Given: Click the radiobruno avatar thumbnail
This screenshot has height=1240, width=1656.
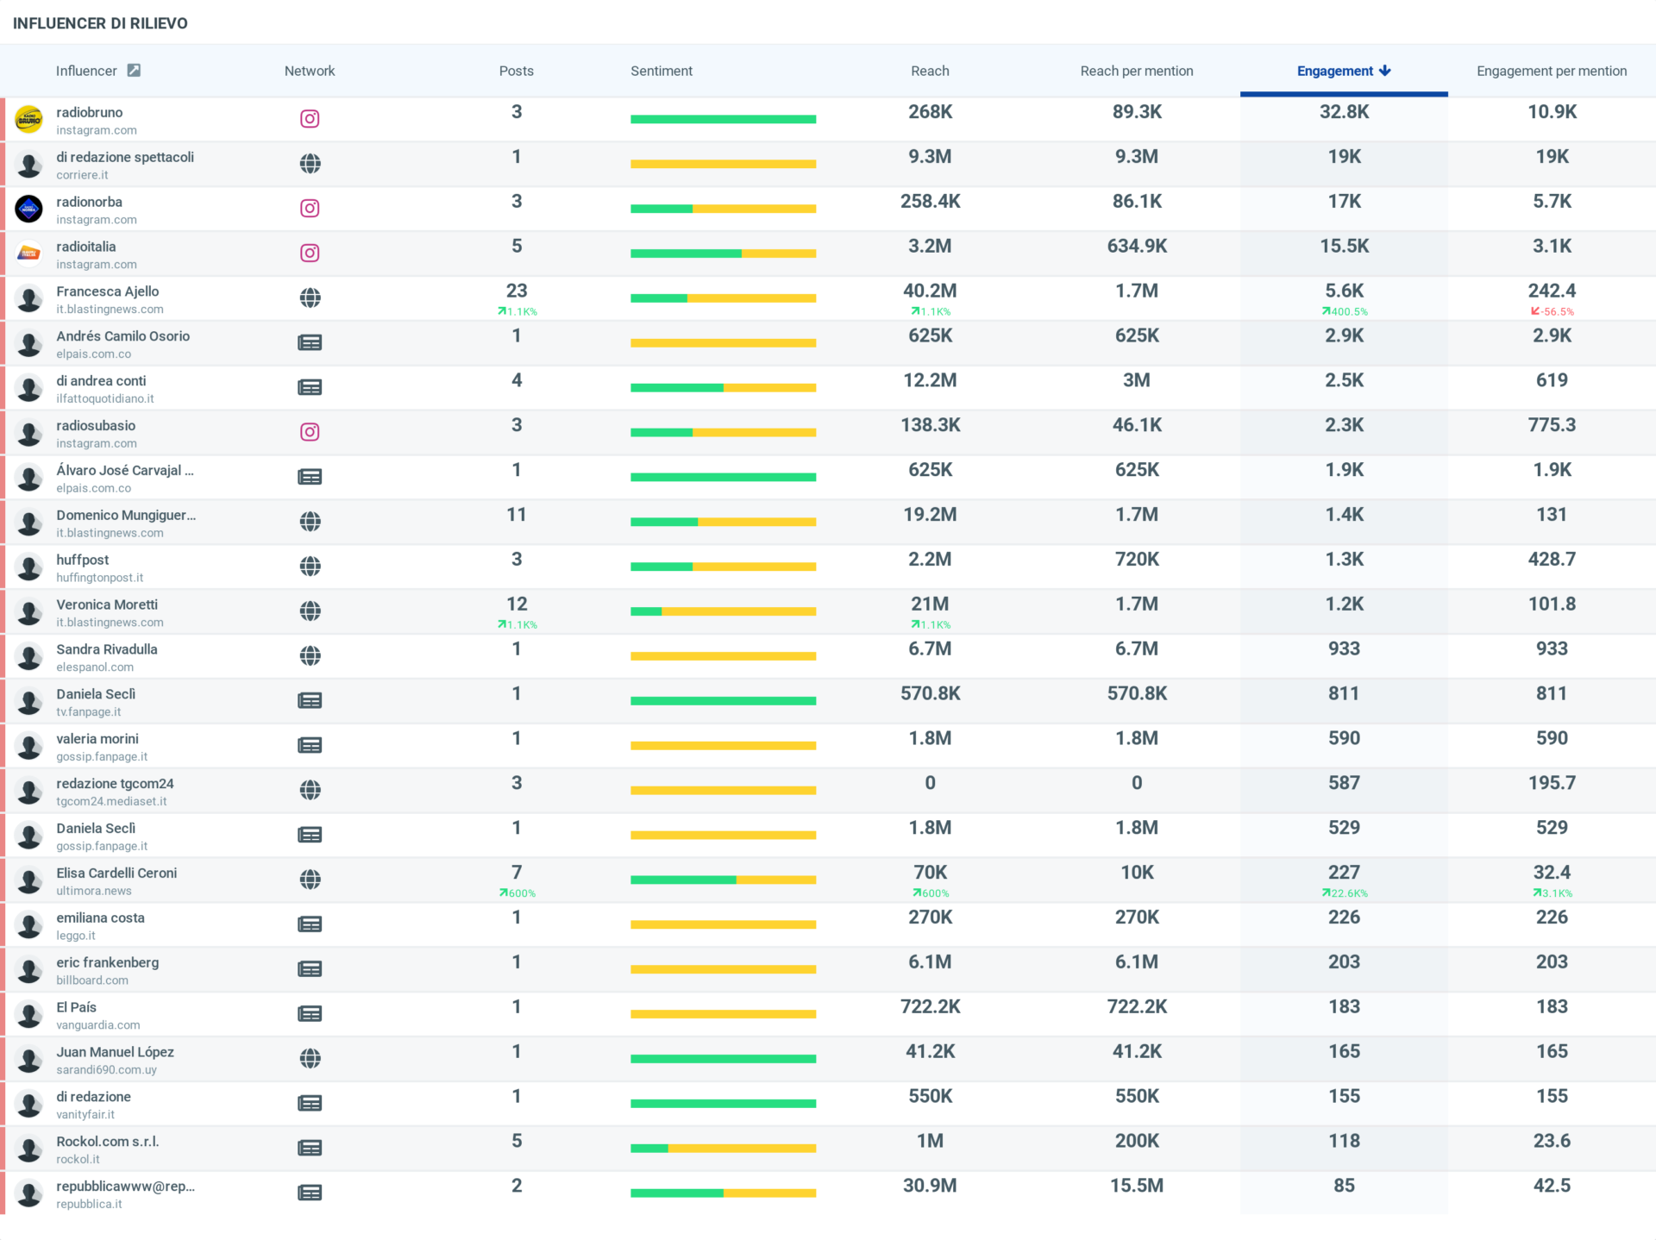Looking at the screenshot, I should [x=29, y=119].
